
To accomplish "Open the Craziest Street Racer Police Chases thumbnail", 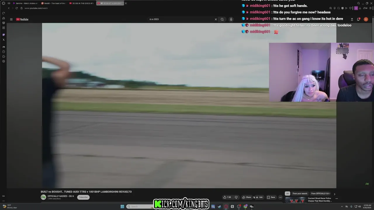I will click(295, 200).
